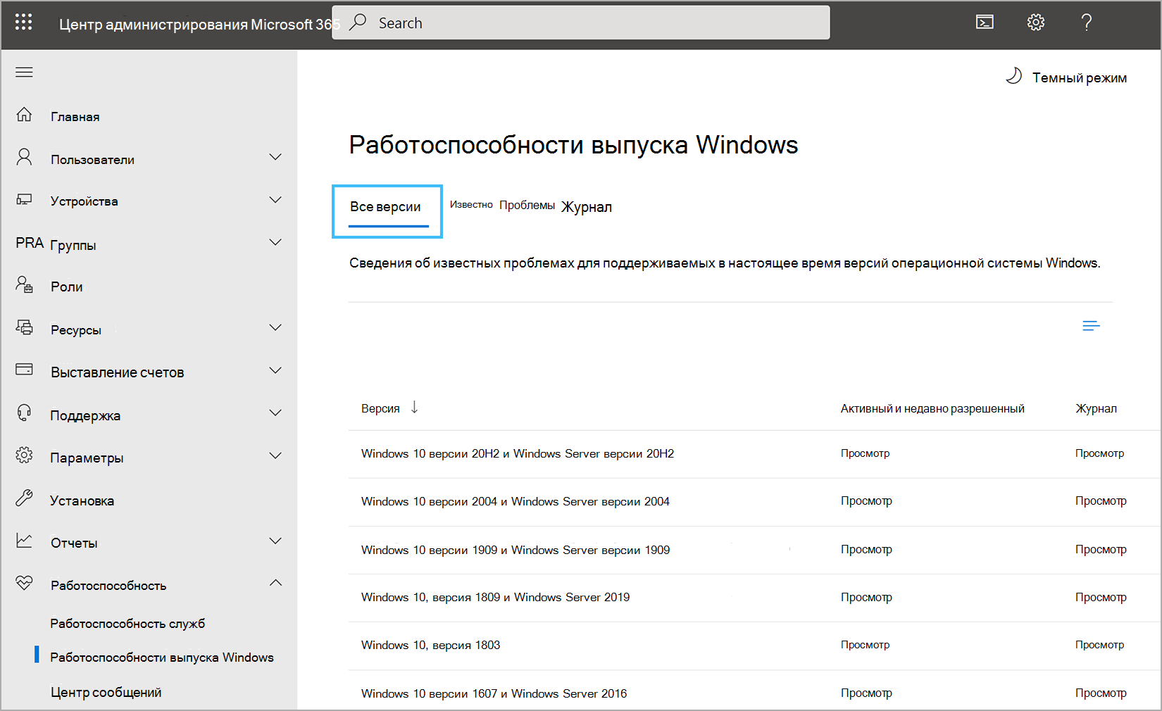Click the Выставление счетов card icon

pyautogui.click(x=24, y=369)
